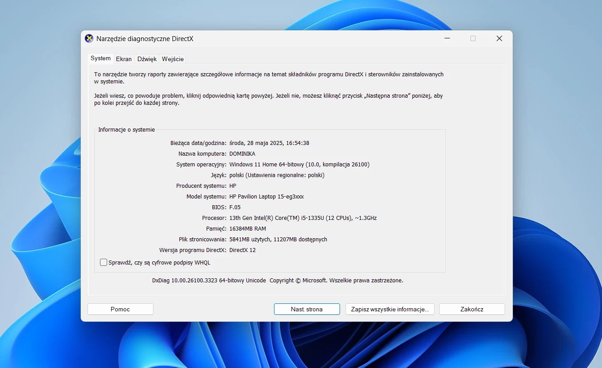Click the Informacje o systemie group heading
The image size is (602, 368).
[x=127, y=130]
